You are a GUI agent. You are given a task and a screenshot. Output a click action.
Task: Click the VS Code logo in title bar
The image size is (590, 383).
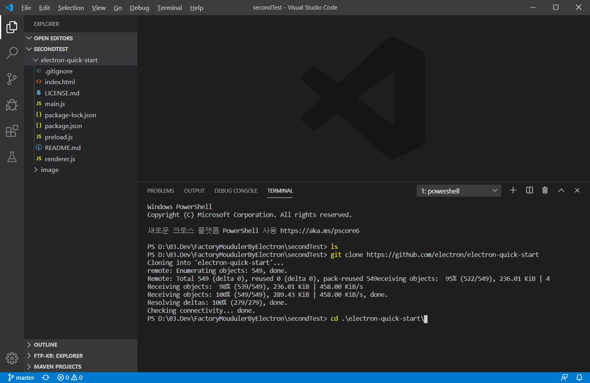click(9, 8)
